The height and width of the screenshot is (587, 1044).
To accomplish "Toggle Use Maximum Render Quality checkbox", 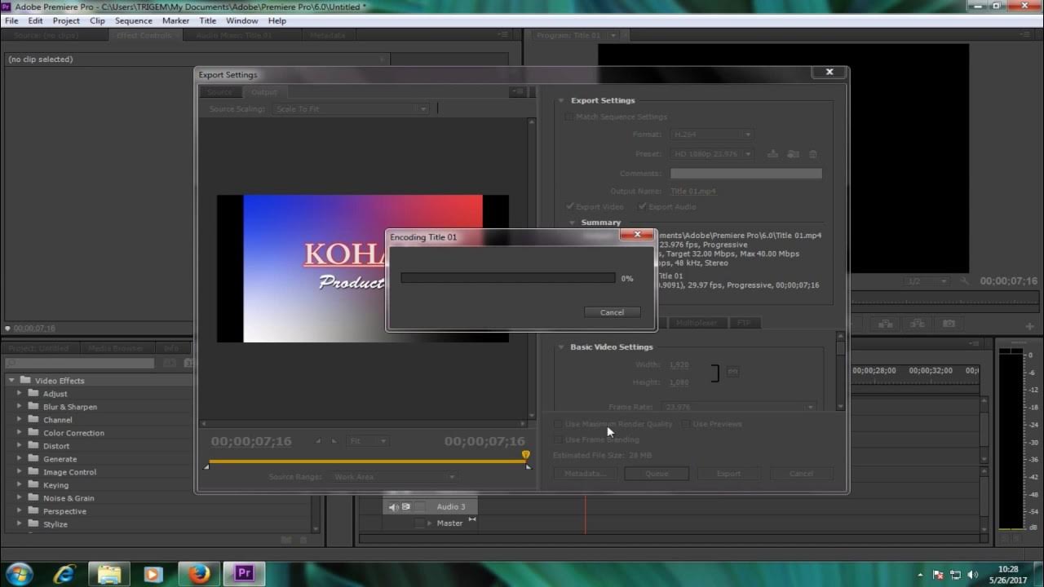I will click(x=558, y=424).
